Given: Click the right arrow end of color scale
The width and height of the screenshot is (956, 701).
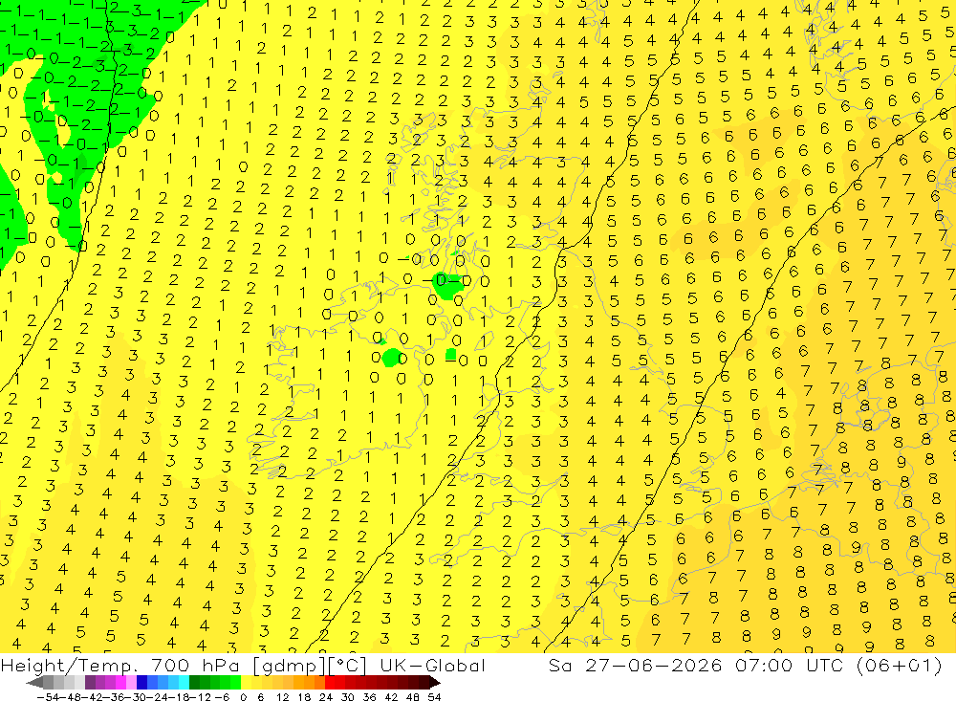Looking at the screenshot, I should [x=434, y=682].
